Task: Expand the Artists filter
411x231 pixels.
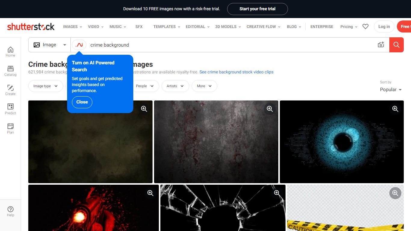Action: [x=175, y=86]
